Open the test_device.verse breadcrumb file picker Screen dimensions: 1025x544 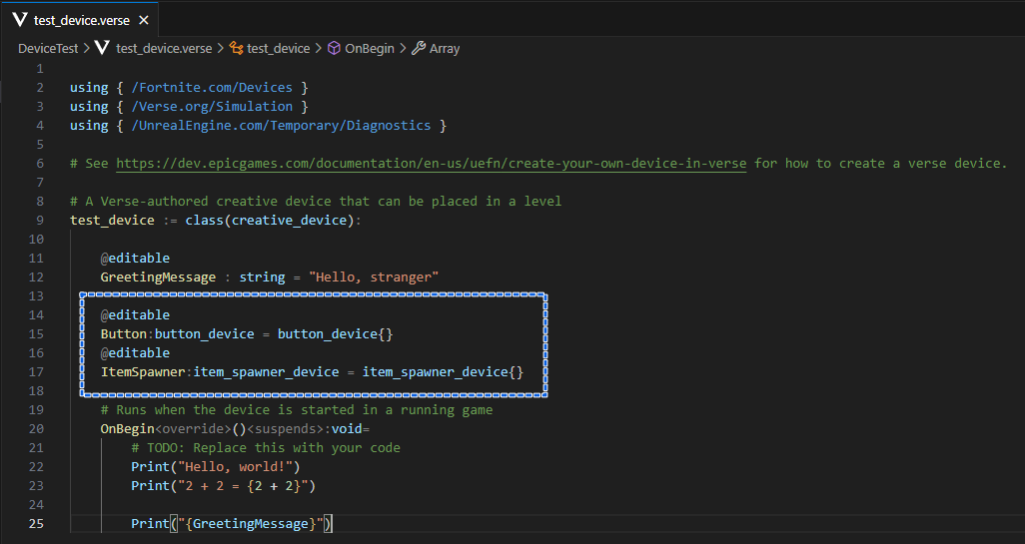click(x=164, y=48)
